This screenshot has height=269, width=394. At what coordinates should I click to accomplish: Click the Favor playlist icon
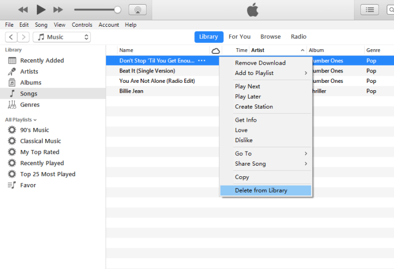(x=12, y=185)
